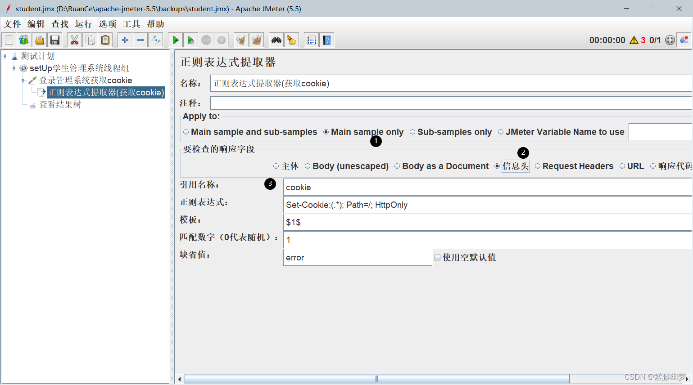
Task: Select 登录管理系统获取cookie sampler
Action: [x=86, y=81]
